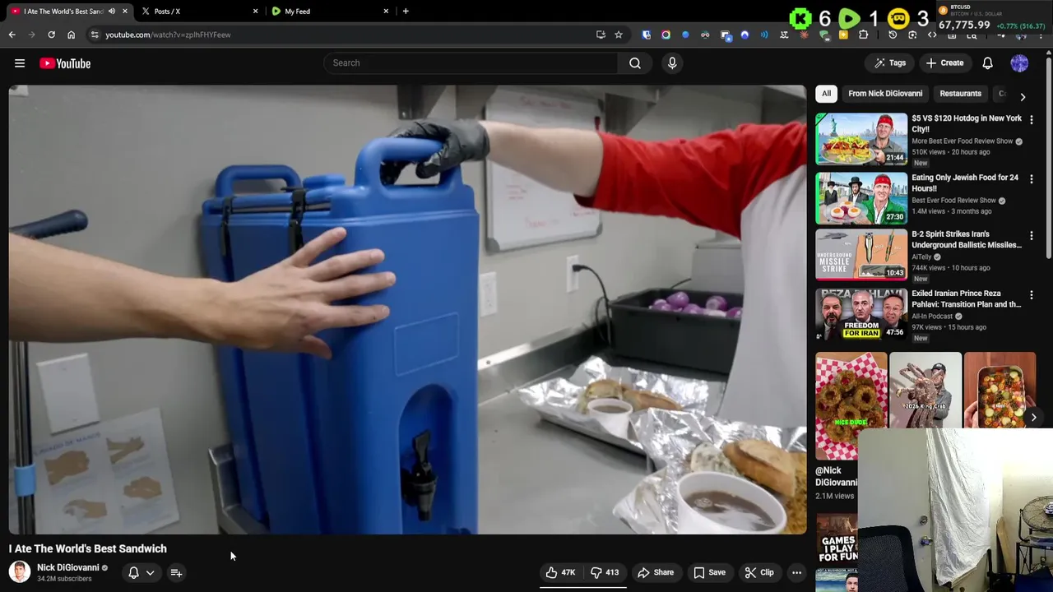The image size is (1053, 592).
Task: Click the green Kick K overlay icon
Action: (x=800, y=19)
